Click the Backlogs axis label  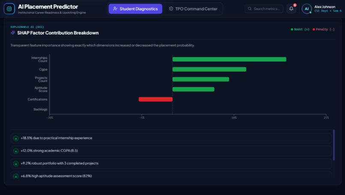pyautogui.click(x=40, y=109)
